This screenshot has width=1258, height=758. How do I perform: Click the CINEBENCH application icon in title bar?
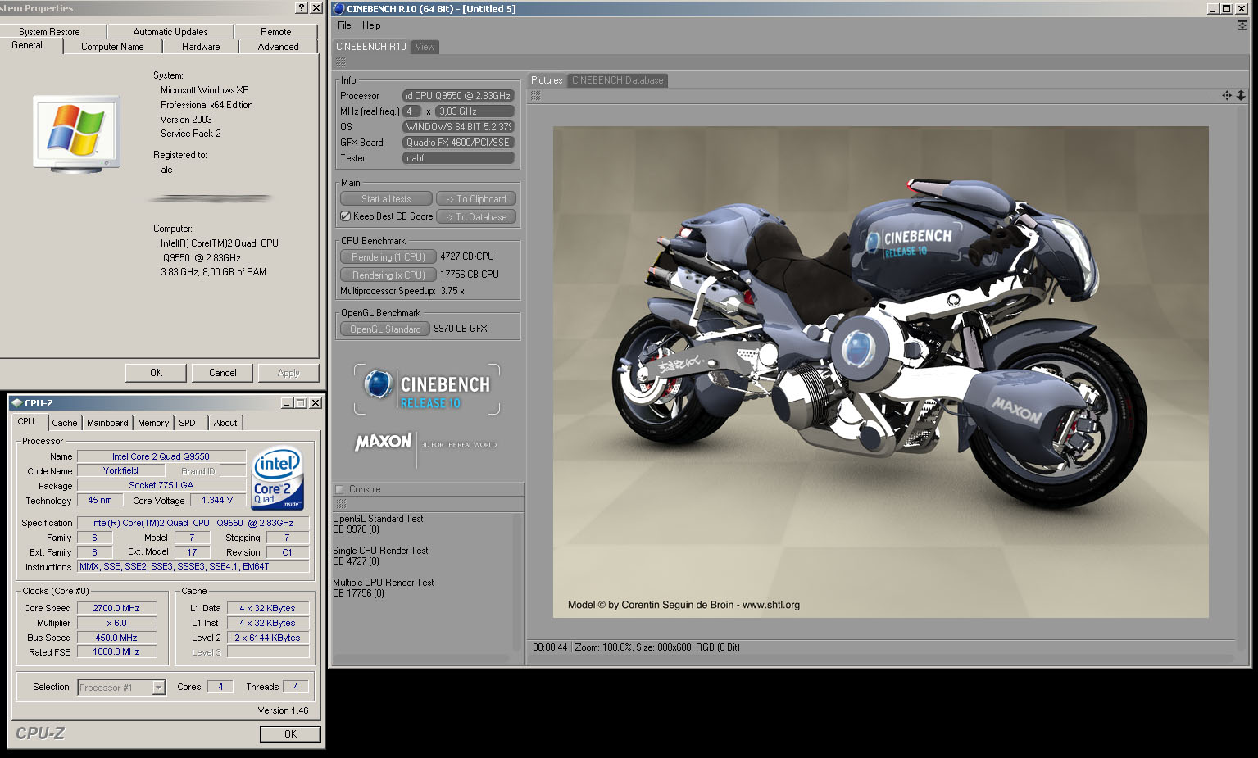[x=339, y=9]
